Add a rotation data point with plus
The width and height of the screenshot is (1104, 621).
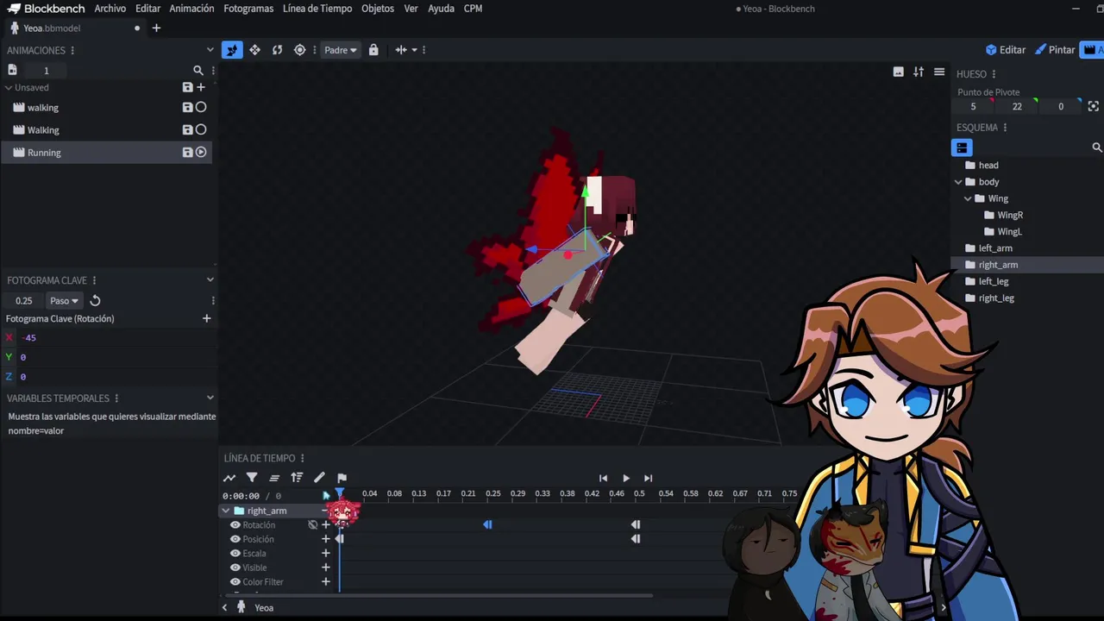(x=206, y=318)
